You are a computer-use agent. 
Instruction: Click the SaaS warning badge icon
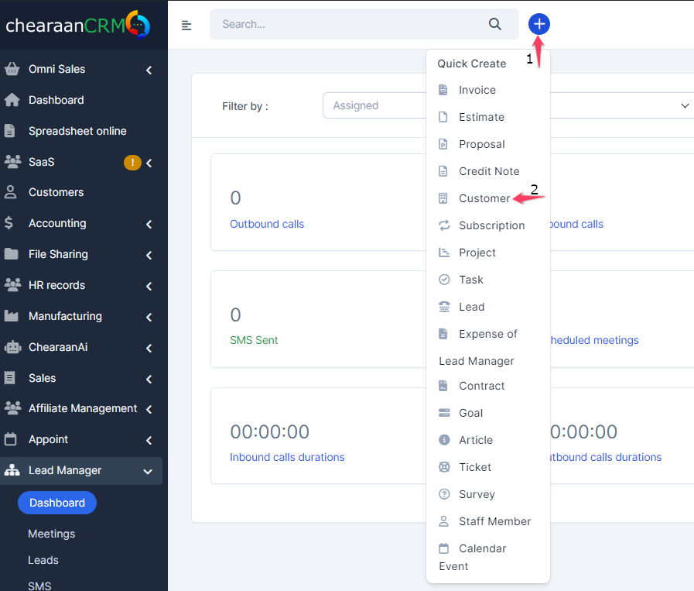pos(132,162)
